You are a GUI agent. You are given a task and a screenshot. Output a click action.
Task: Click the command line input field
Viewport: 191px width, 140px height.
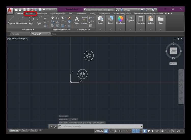tap(100, 126)
